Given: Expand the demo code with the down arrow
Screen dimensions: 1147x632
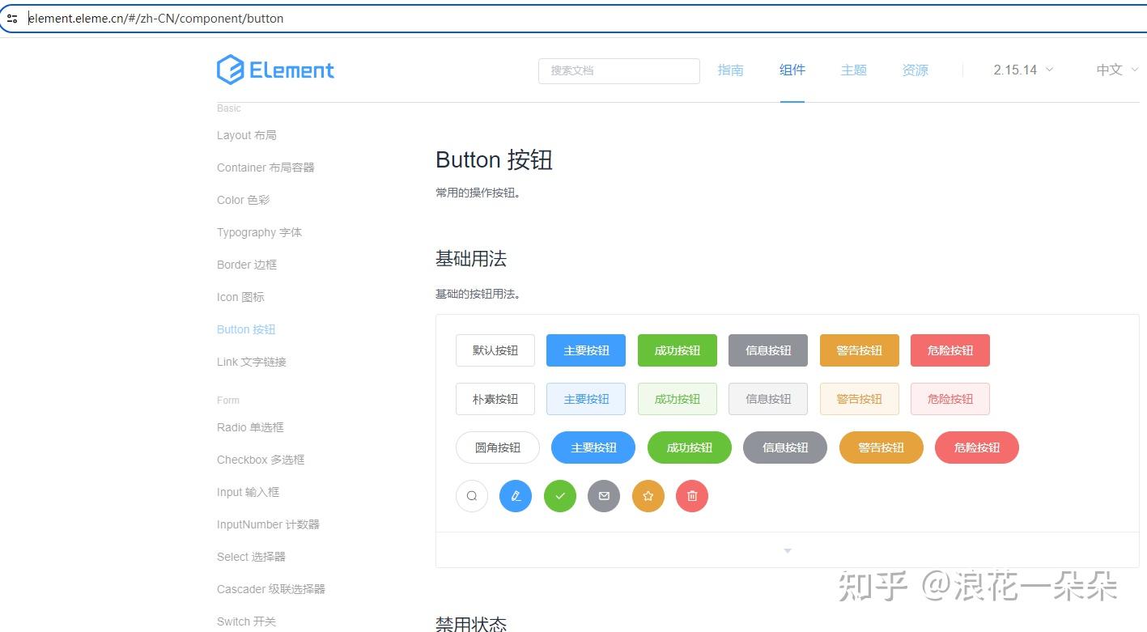Looking at the screenshot, I should point(787,549).
